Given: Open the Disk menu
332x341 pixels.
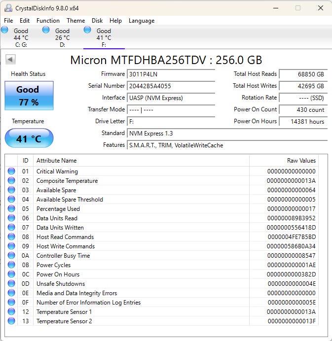Looking at the screenshot, I should pos(97,21).
